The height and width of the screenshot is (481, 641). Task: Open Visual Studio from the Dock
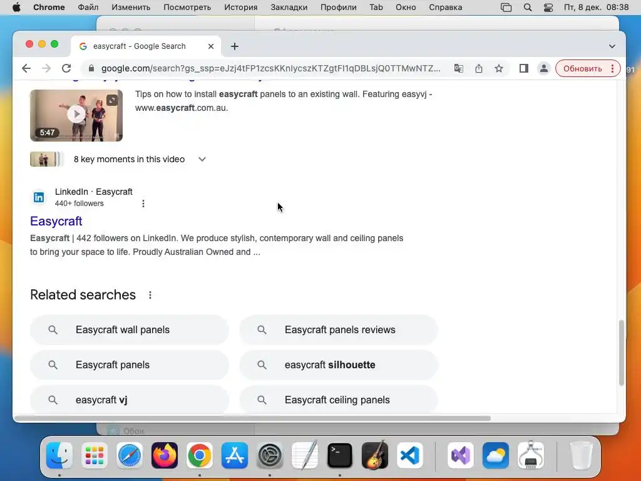pos(461,455)
